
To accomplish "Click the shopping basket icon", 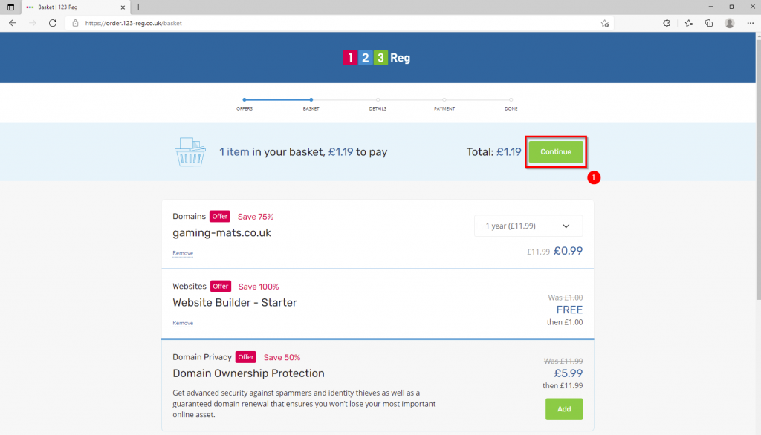I will pyautogui.click(x=190, y=151).
